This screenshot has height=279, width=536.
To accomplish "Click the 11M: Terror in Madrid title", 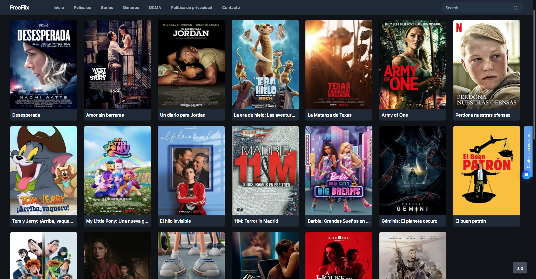I will click(x=256, y=221).
